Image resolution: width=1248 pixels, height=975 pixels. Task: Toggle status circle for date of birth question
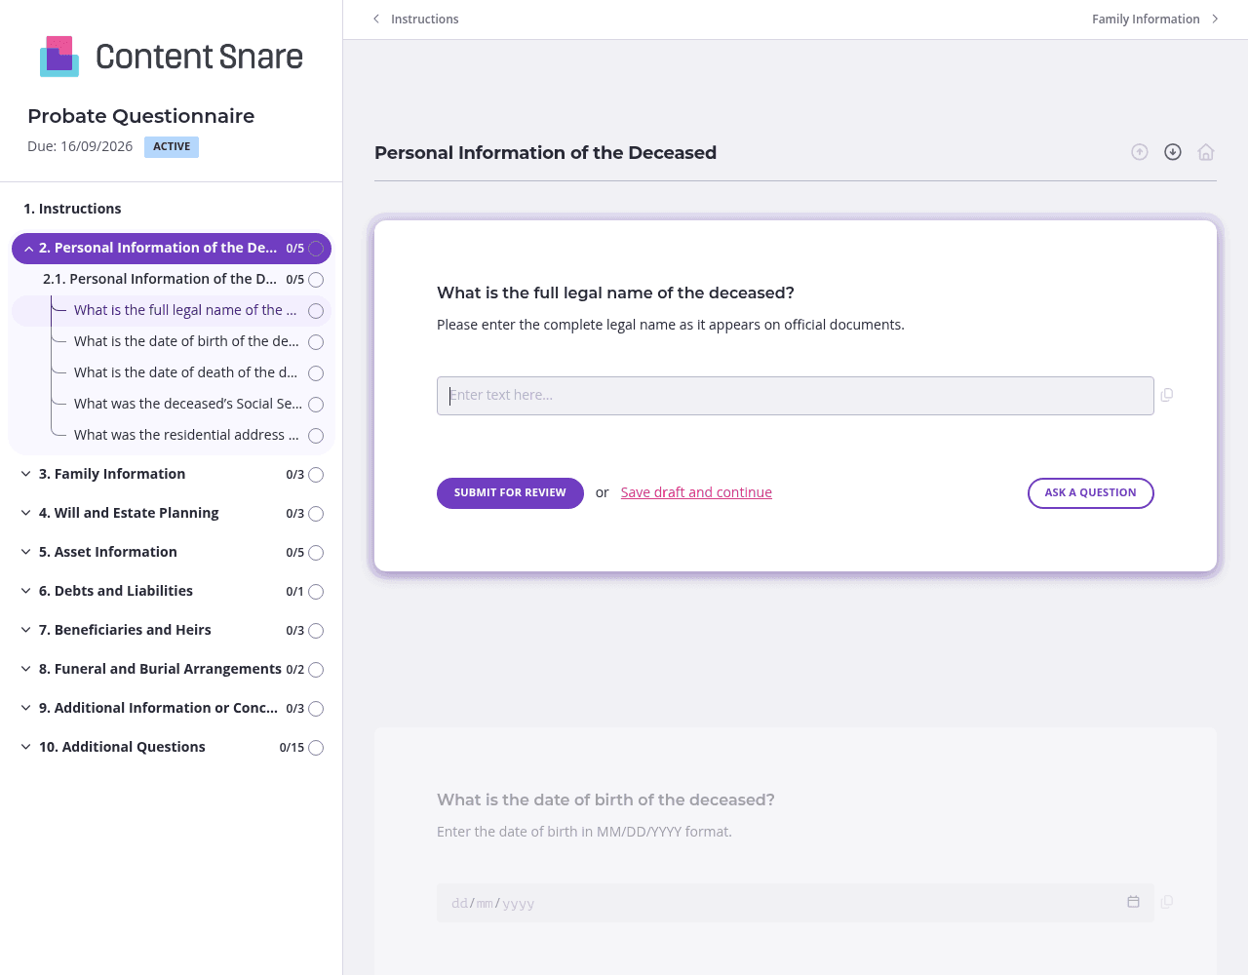click(316, 342)
